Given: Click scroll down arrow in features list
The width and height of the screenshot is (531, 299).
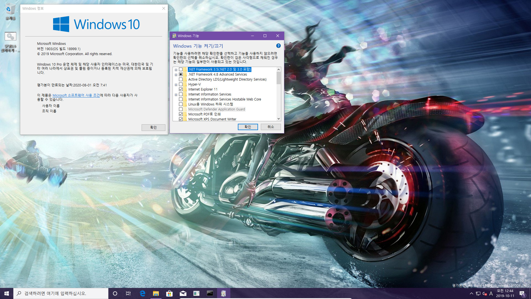Looking at the screenshot, I should pyautogui.click(x=278, y=118).
